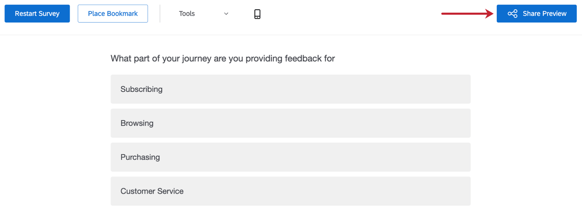This screenshot has width=582, height=210.
Task: Choose Browsing as the journey part
Action: (x=290, y=123)
